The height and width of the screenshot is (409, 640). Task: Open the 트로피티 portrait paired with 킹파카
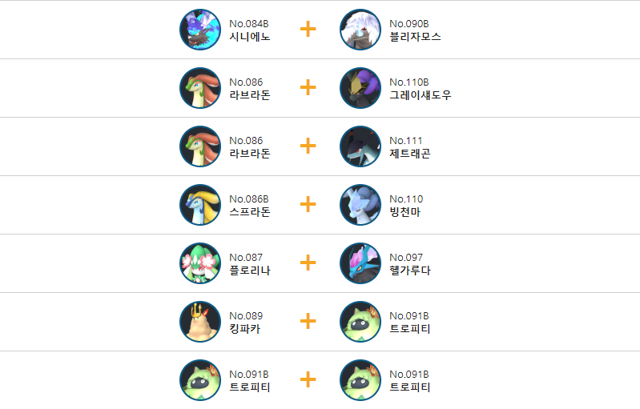[360, 321]
